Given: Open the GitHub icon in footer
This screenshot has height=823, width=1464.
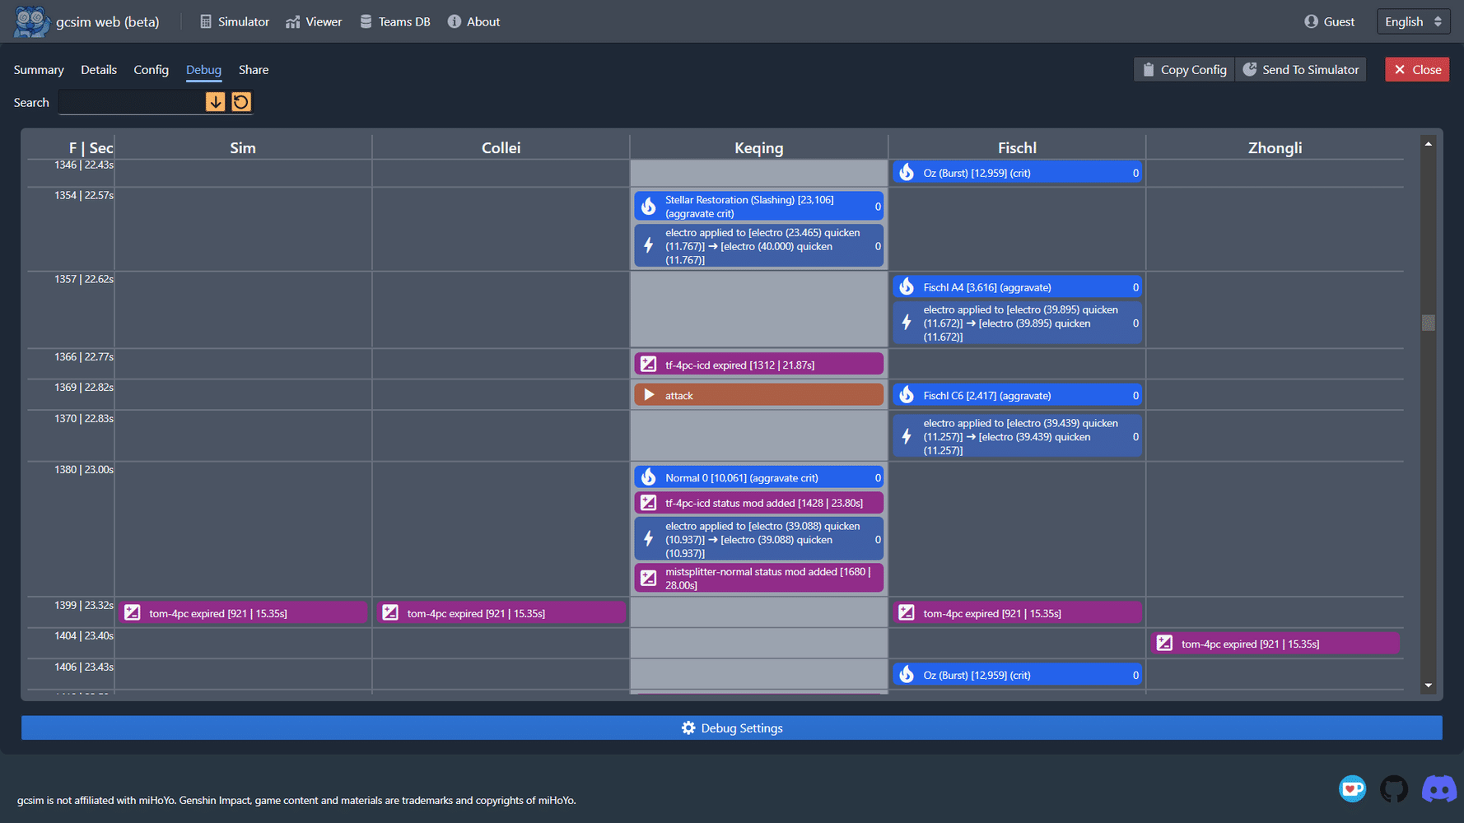Looking at the screenshot, I should (x=1394, y=789).
